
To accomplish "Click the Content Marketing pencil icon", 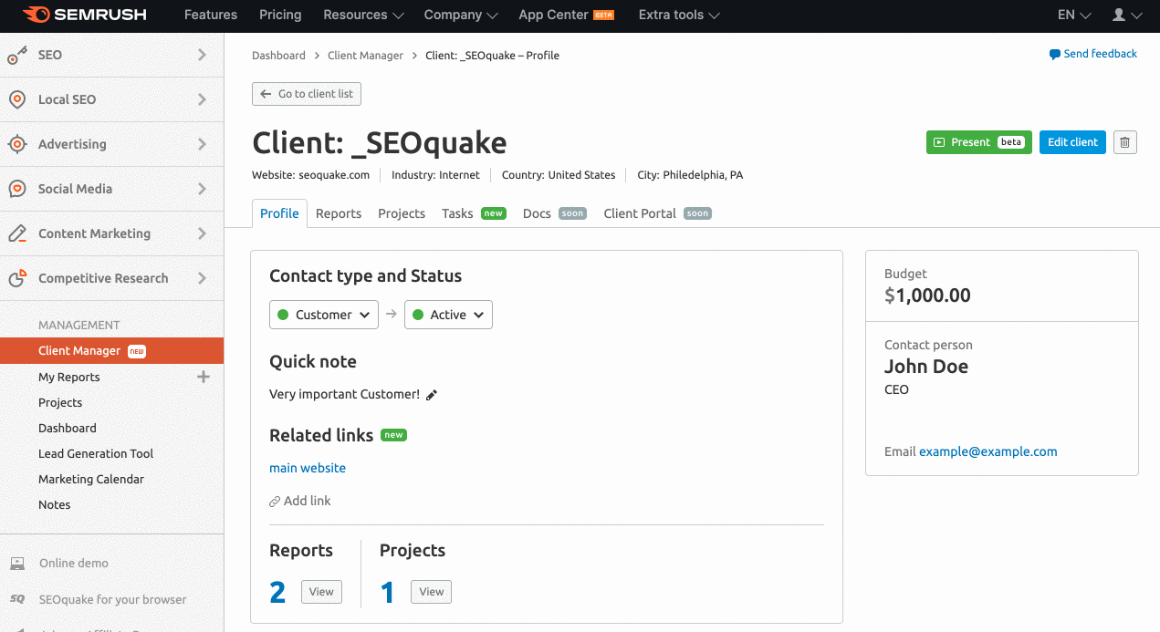I will pyautogui.click(x=17, y=233).
